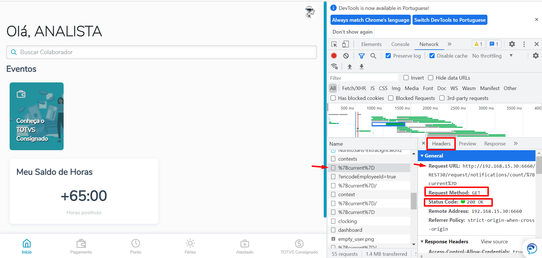This screenshot has height=258, width=542.
Task: Select the empty_user.png request row
Action: point(369,239)
